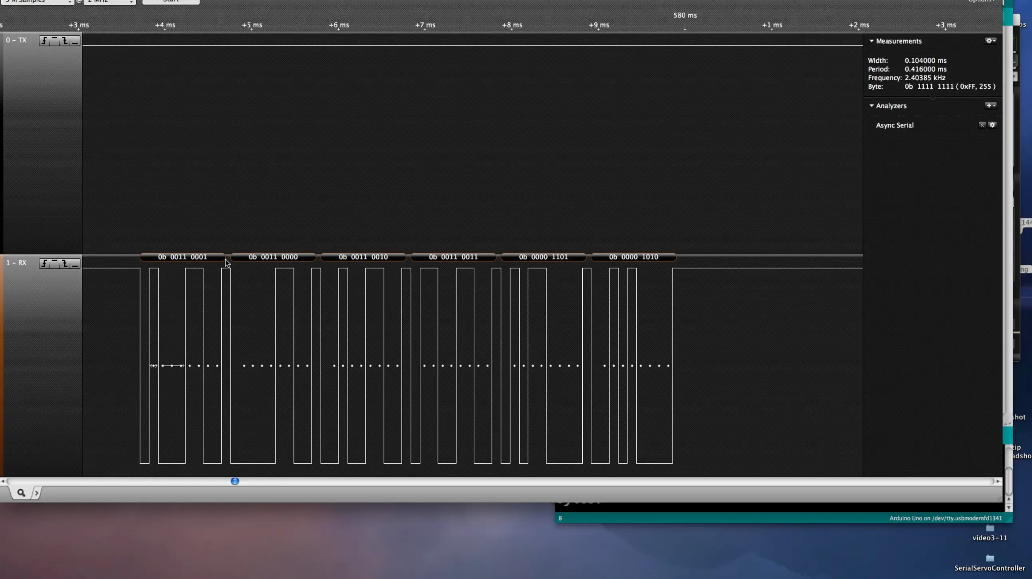1032x579 pixels.
Task: Open the sample rate MHz dropdown
Action: point(110,2)
